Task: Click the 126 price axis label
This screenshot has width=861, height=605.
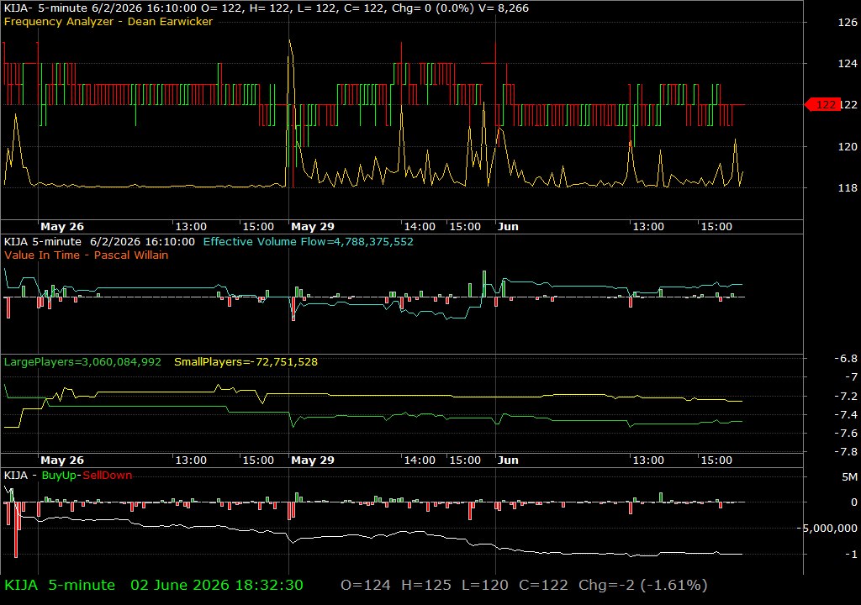Action: tap(848, 22)
